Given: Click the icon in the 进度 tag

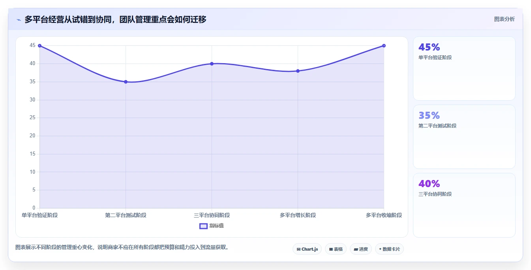Looking at the screenshot, I should click(x=356, y=249).
